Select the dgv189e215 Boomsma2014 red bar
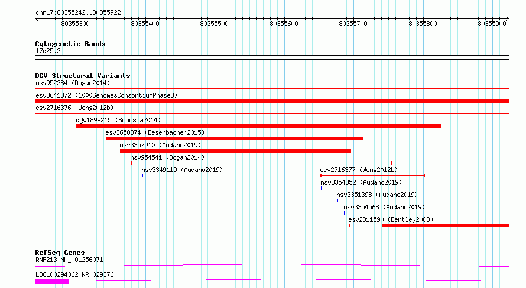Image resolution: width=526 pixels, height=288 pixels. pyautogui.click(x=258, y=126)
